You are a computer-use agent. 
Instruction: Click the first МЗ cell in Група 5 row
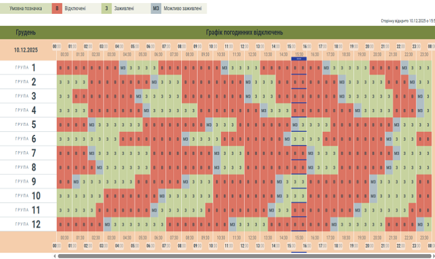point(92,125)
